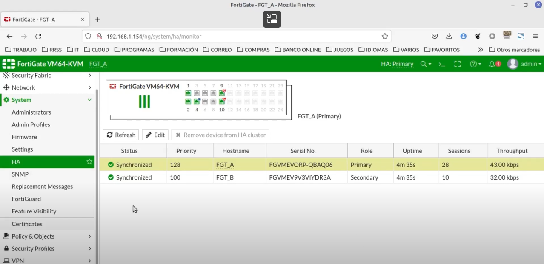Screen dimensions: 544x264
Task: Go back using the browser back arrow
Action: [x=10, y=37]
